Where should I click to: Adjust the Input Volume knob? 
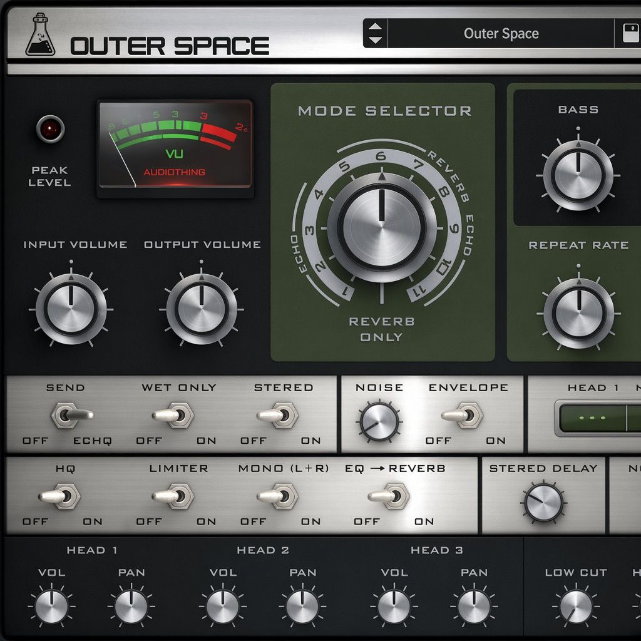(71, 309)
